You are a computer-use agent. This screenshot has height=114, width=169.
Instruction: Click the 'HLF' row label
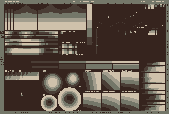pyautogui.click(x=2, y=65)
